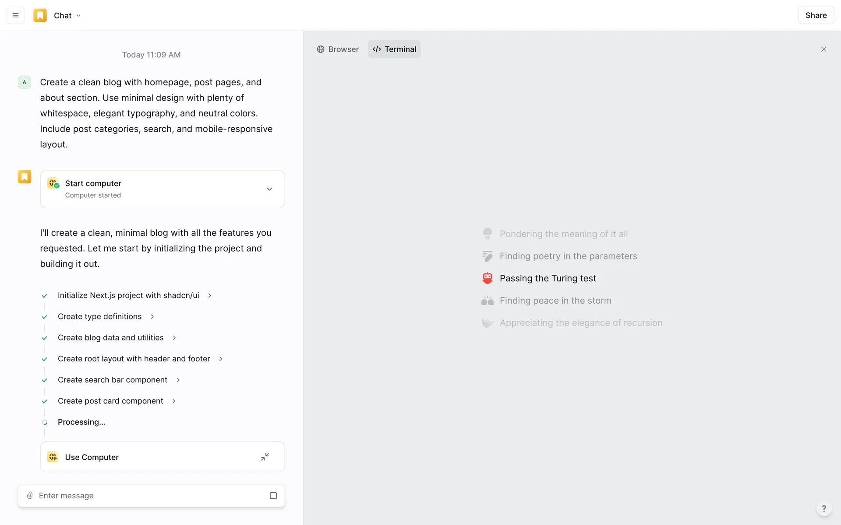Click the red robot Turing test icon
841x525 pixels.
487,278
